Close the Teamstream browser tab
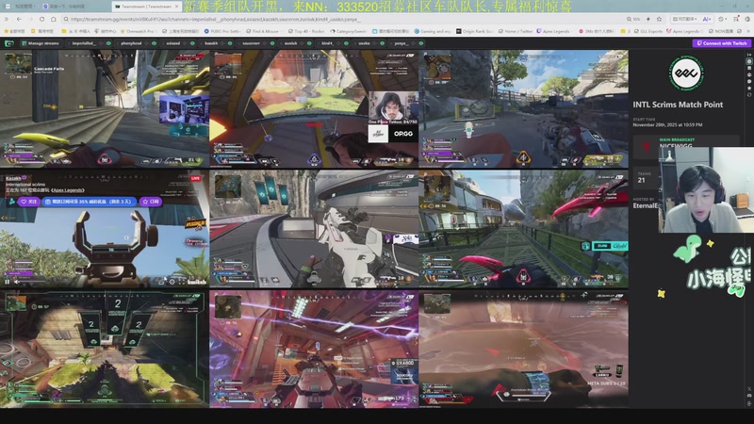Image resolution: width=754 pixels, height=424 pixels. (x=177, y=7)
